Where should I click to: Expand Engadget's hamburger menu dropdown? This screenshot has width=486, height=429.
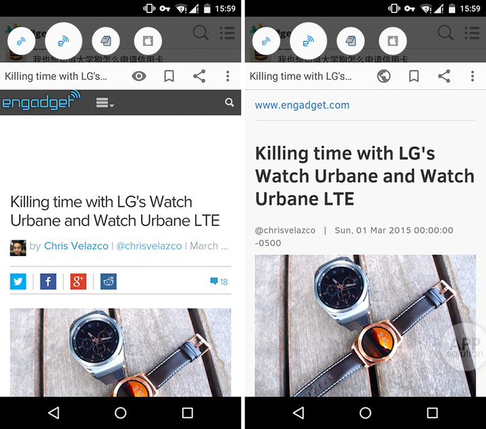coord(105,103)
